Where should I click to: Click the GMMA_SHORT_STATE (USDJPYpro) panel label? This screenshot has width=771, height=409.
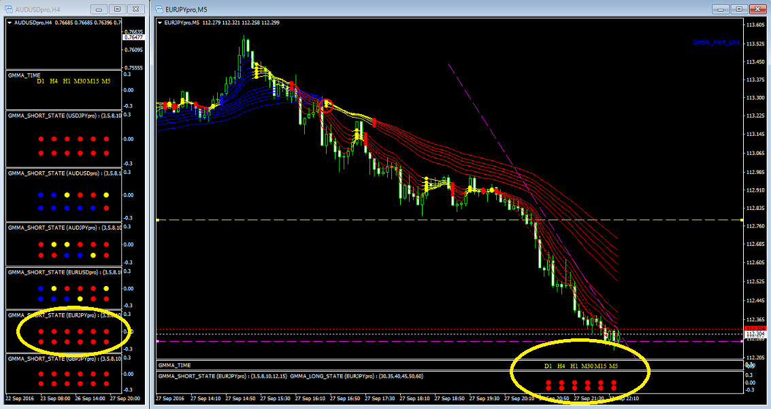[65, 116]
